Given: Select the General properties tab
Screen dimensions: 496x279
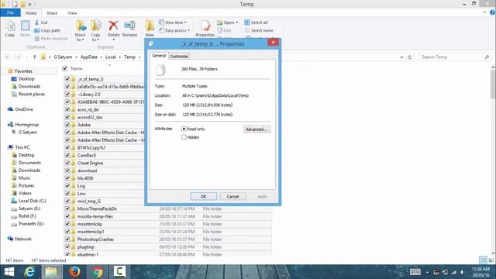Looking at the screenshot, I should pyautogui.click(x=159, y=55).
